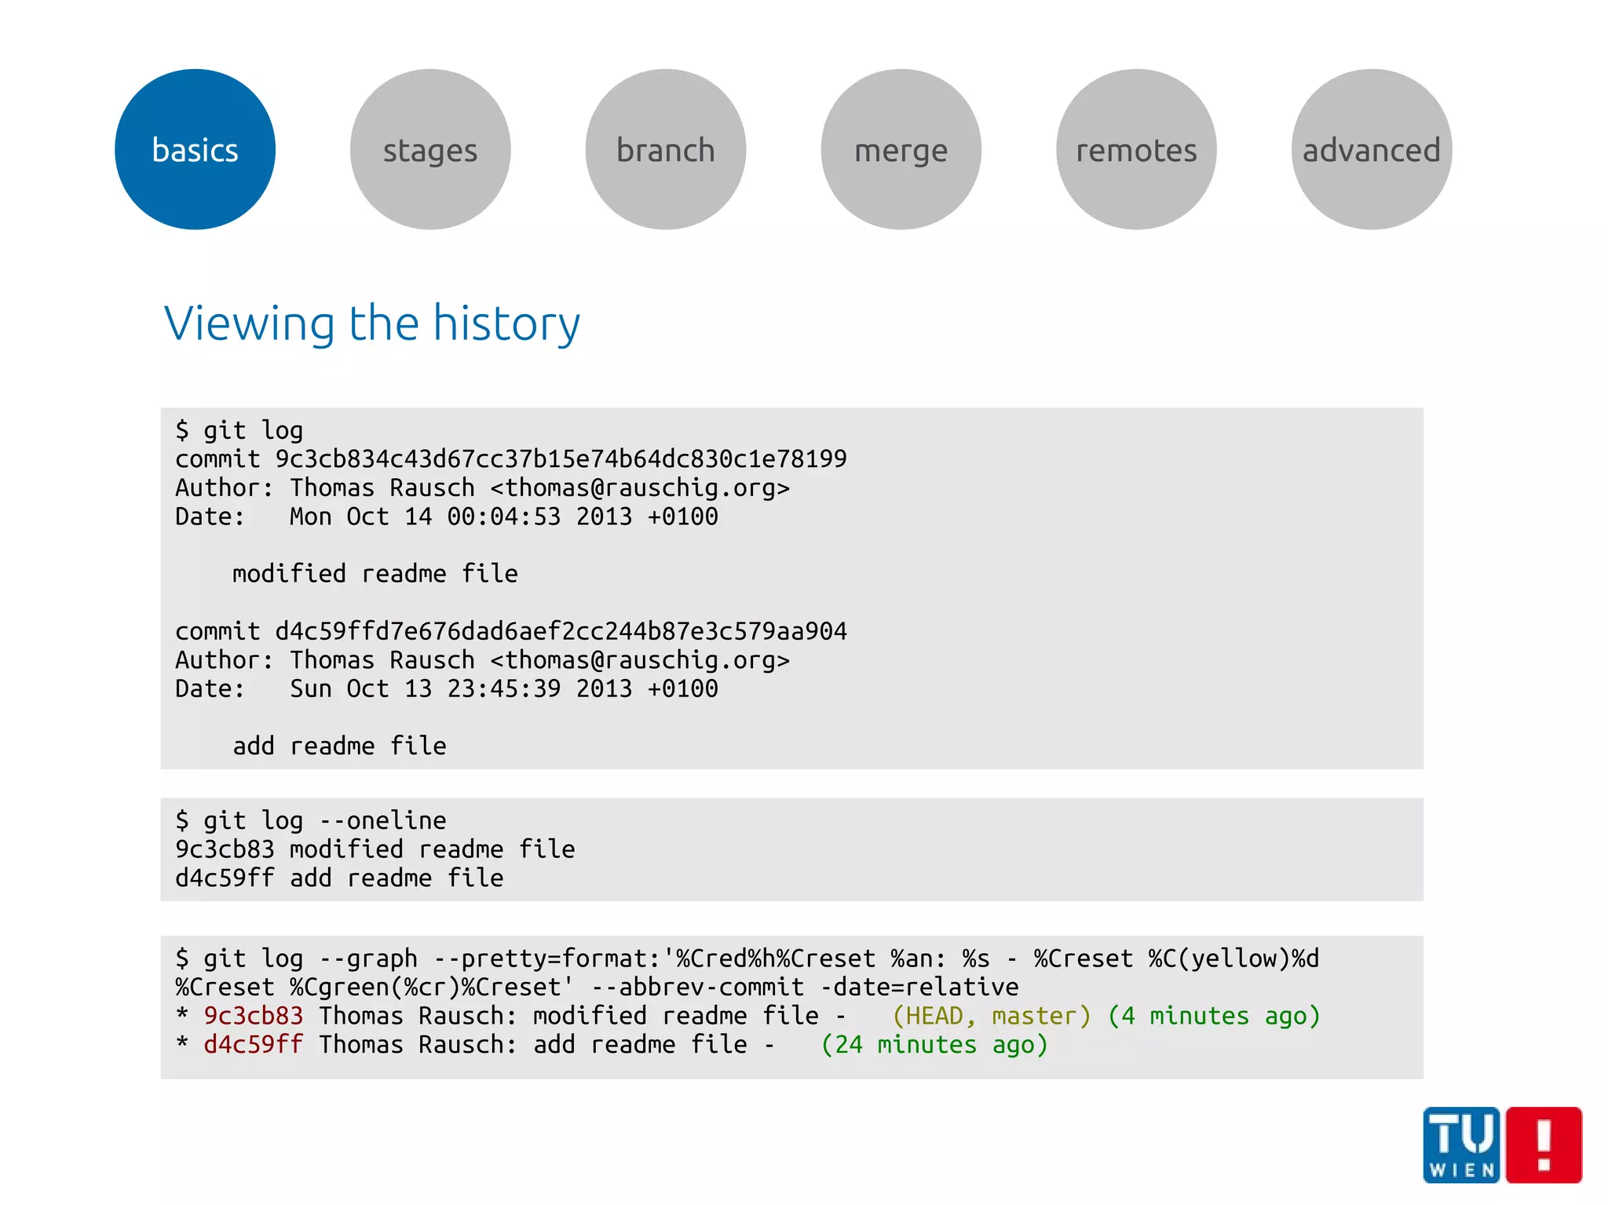Click the first commit hash 9c3cb834c43d...

561,458
